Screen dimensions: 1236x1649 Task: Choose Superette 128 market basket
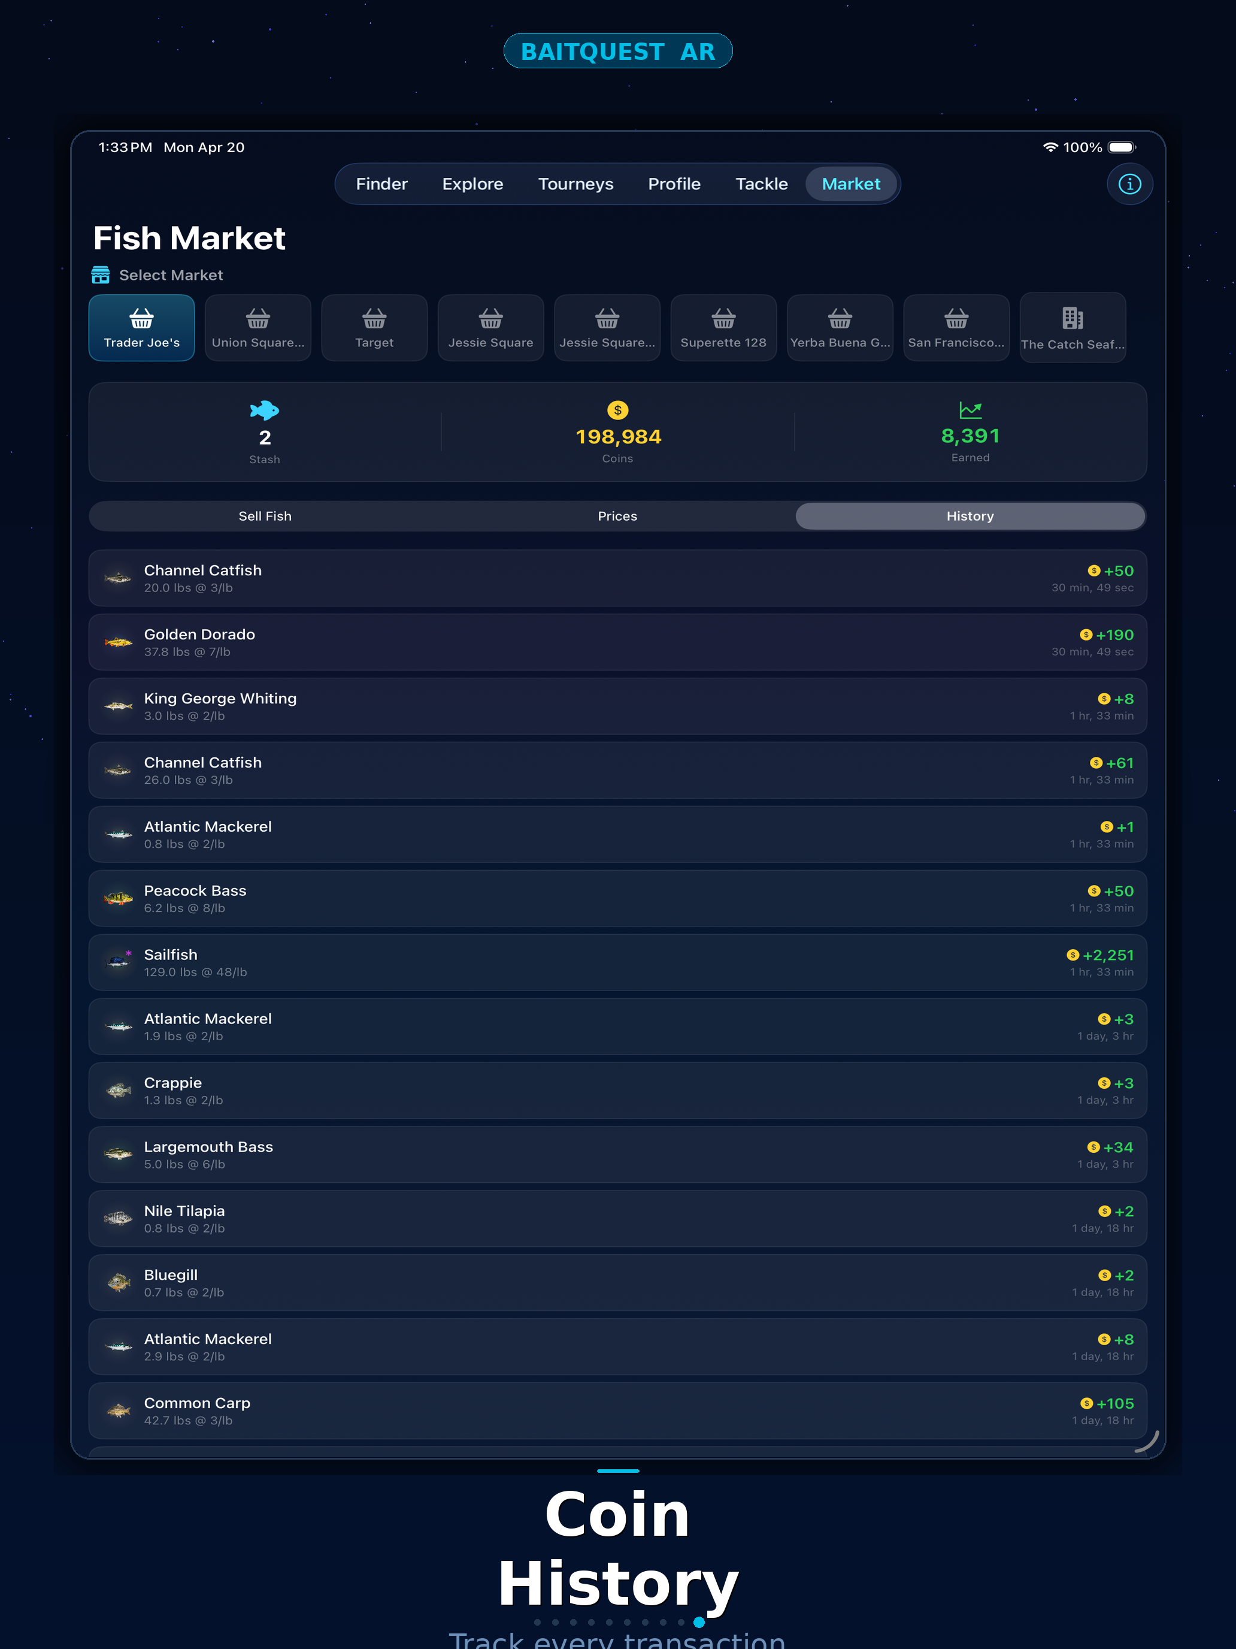tap(723, 328)
